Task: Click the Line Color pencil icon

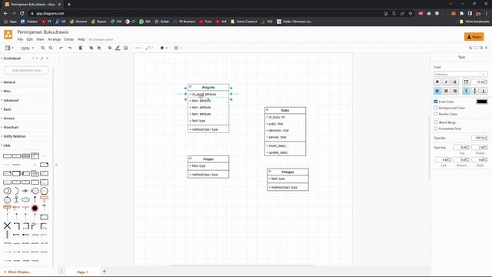Action: point(118,48)
